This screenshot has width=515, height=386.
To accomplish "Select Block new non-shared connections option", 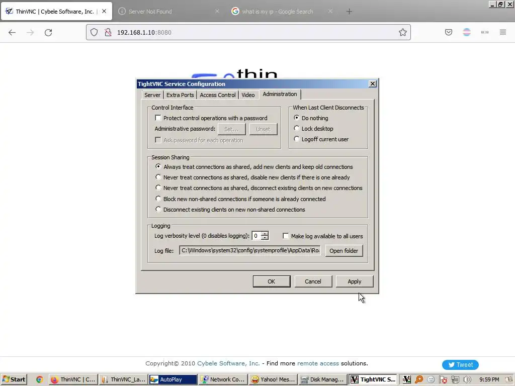I will 158,199.
